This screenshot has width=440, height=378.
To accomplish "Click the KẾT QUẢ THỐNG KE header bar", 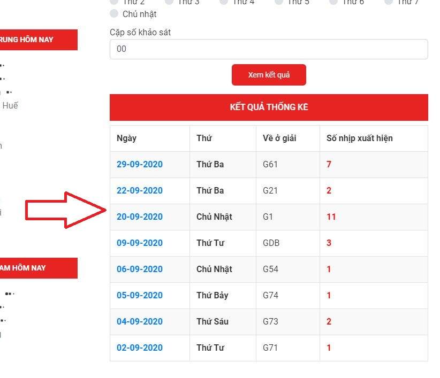I will click(268, 107).
